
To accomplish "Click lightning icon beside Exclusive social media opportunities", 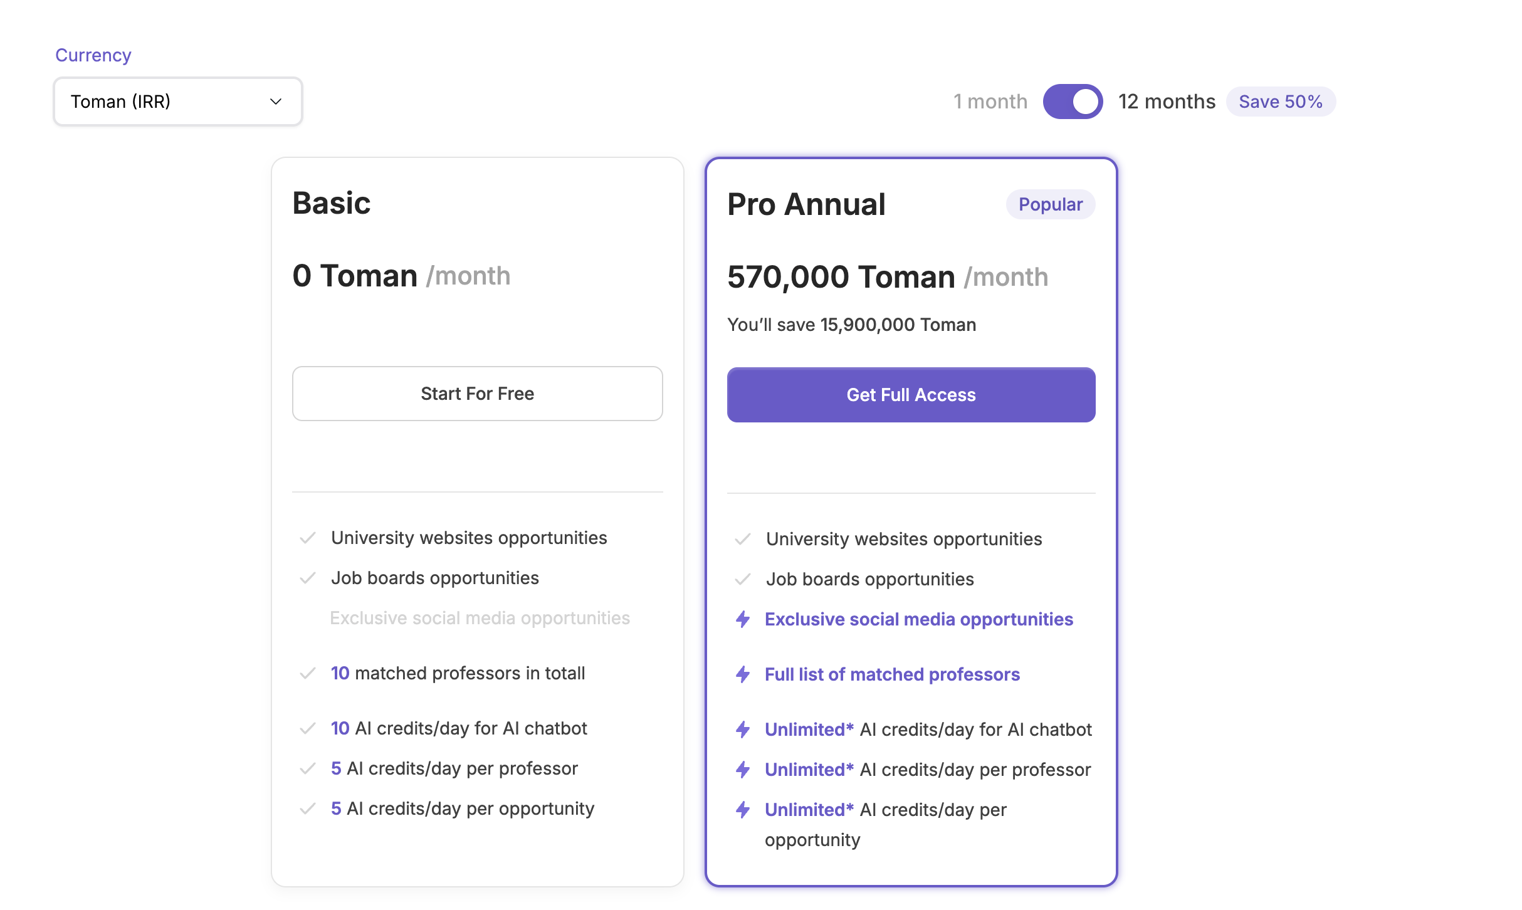I will 743,619.
